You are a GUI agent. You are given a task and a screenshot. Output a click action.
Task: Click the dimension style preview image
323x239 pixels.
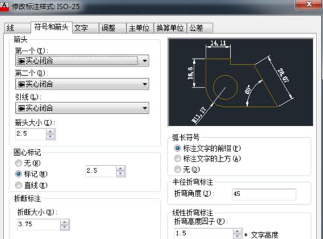[x=241, y=82]
